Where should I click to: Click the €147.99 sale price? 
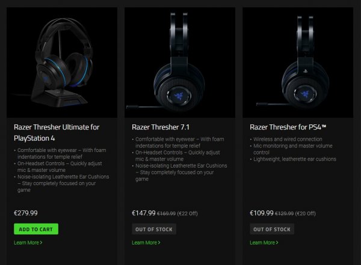pyautogui.click(x=144, y=213)
